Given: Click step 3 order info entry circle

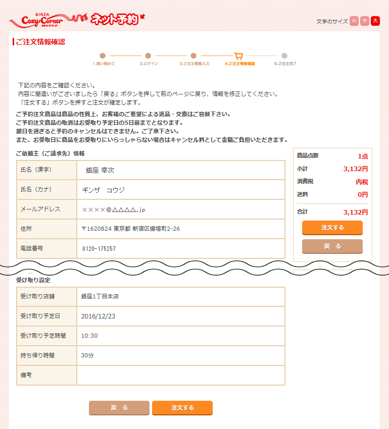Looking at the screenshot, I should (x=193, y=56).
